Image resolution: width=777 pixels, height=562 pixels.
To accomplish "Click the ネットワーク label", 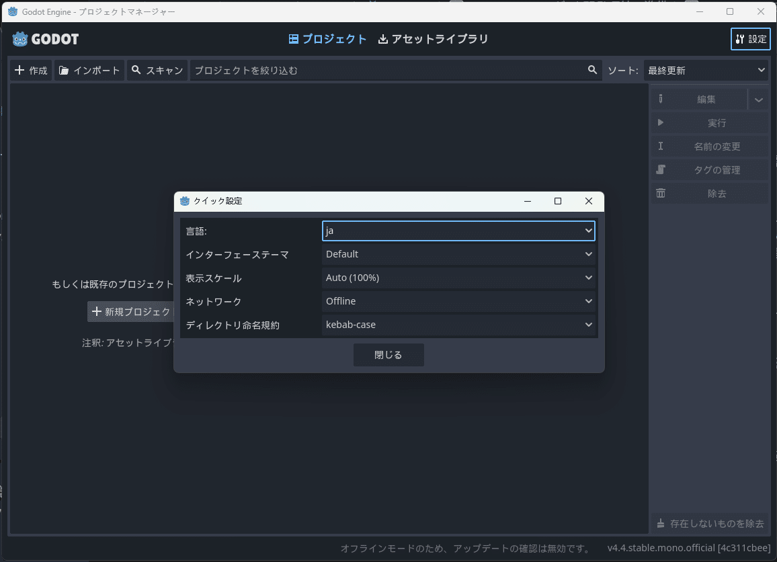I will (x=214, y=302).
